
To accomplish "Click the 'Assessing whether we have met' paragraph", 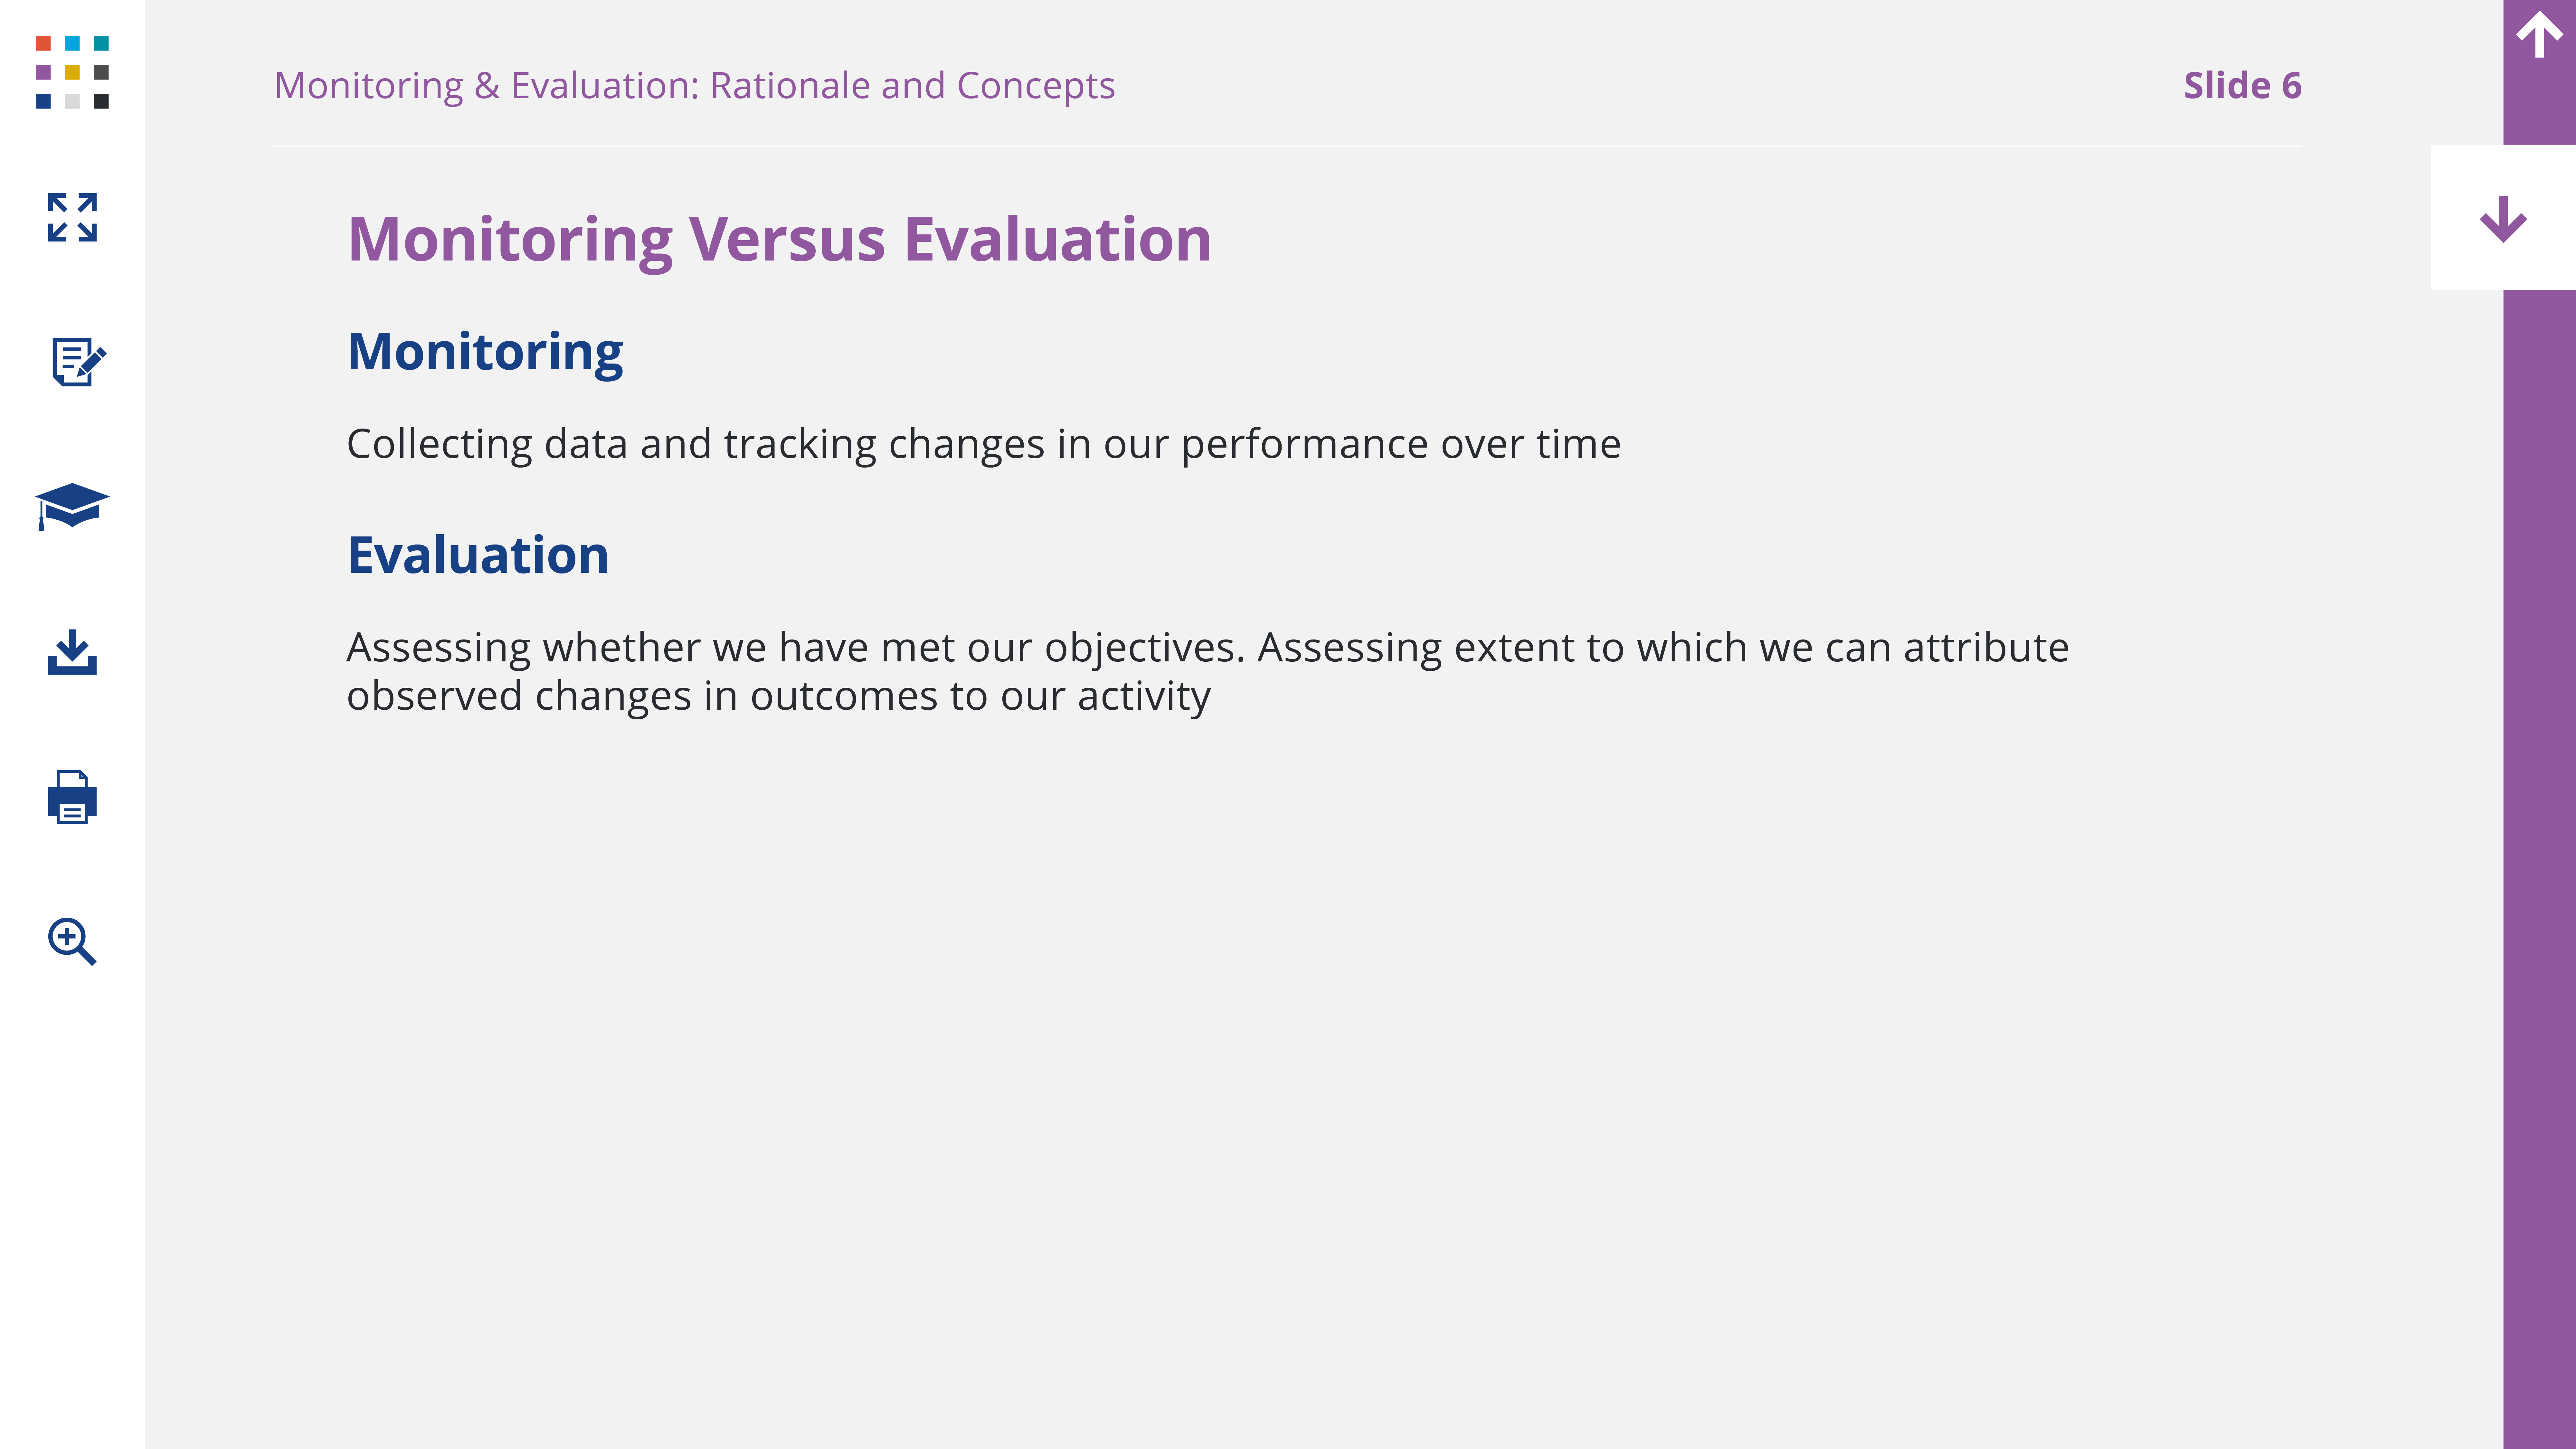I will pos(1207,671).
